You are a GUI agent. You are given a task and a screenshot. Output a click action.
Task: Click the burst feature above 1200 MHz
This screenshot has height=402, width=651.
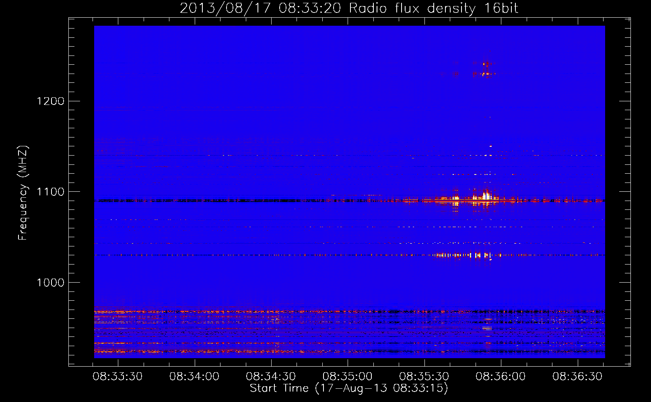coord(486,69)
